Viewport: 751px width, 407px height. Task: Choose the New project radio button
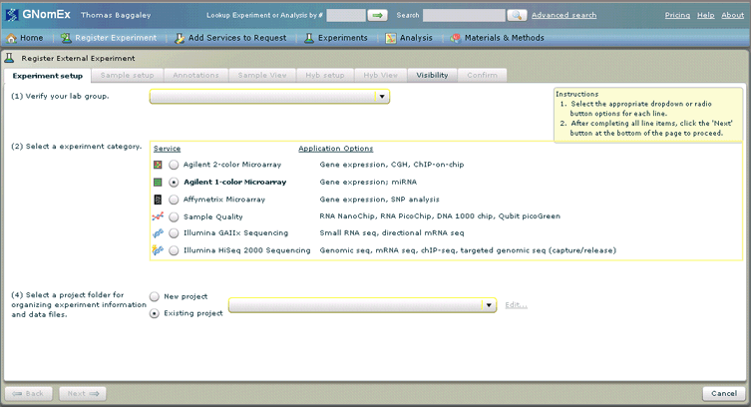[x=155, y=296]
